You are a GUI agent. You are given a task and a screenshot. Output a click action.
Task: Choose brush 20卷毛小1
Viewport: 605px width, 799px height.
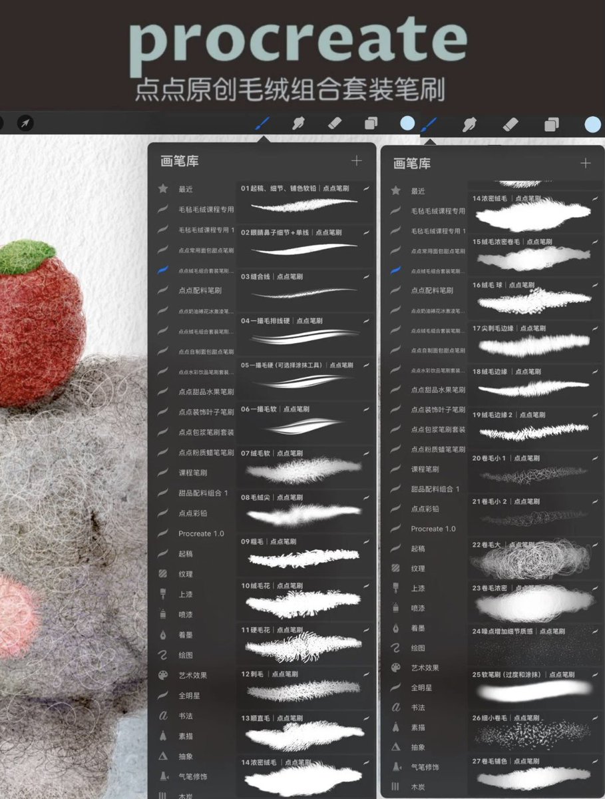(x=535, y=472)
